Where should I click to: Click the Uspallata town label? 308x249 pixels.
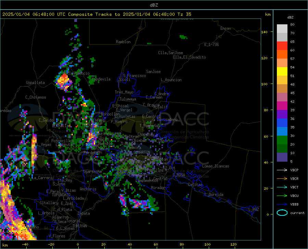pyautogui.click(x=35, y=83)
